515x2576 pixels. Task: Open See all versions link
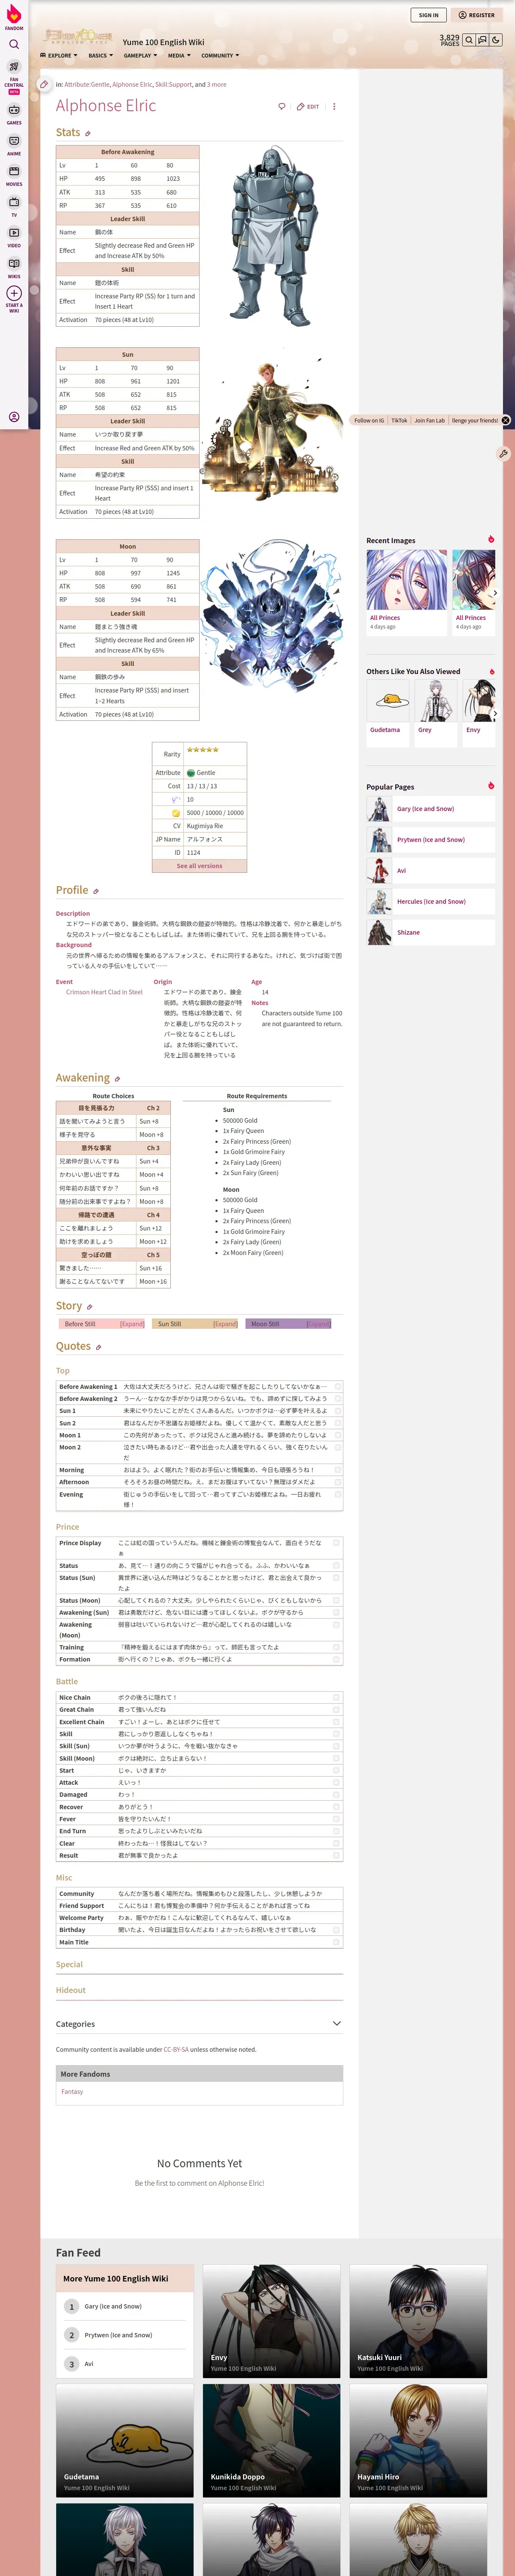tap(200, 866)
